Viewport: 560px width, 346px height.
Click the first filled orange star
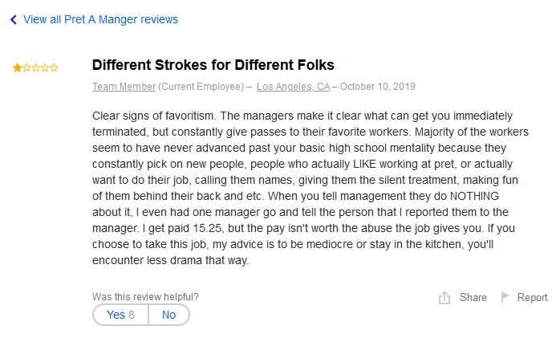pos(17,68)
